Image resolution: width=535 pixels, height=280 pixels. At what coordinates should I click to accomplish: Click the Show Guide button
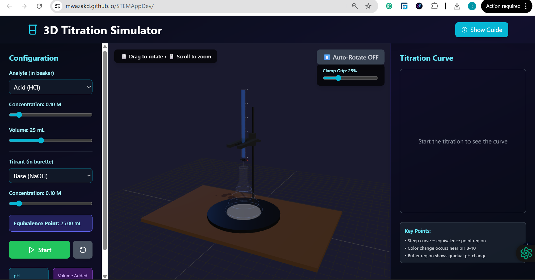coord(481,30)
